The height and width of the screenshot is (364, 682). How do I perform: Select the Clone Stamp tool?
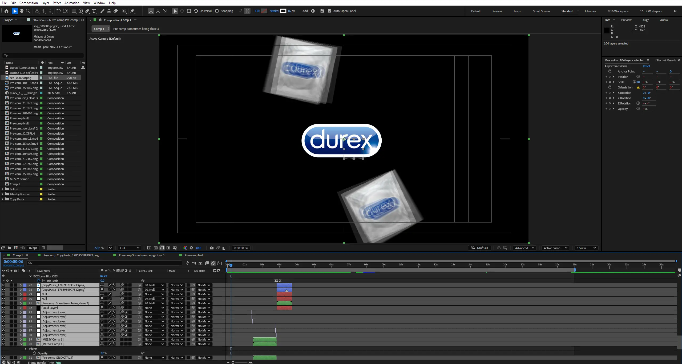tap(109, 11)
